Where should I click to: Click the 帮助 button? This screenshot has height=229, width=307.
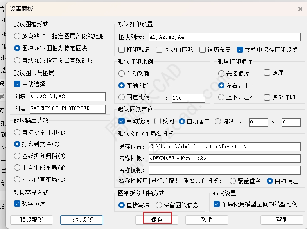point(282,220)
